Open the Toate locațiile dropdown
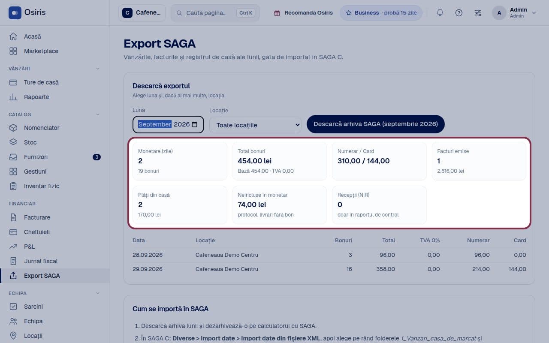Screen dimensions: 549x343 (x=256, y=125)
